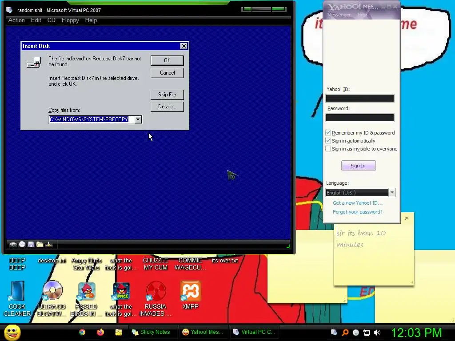Open the Help menu in Yahoo Messenger
Image resolution: width=455 pixels, height=341 pixels.
click(362, 15)
